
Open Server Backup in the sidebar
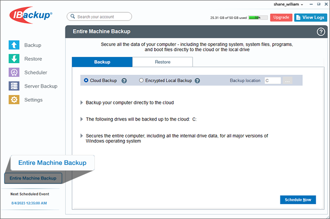[41, 86]
